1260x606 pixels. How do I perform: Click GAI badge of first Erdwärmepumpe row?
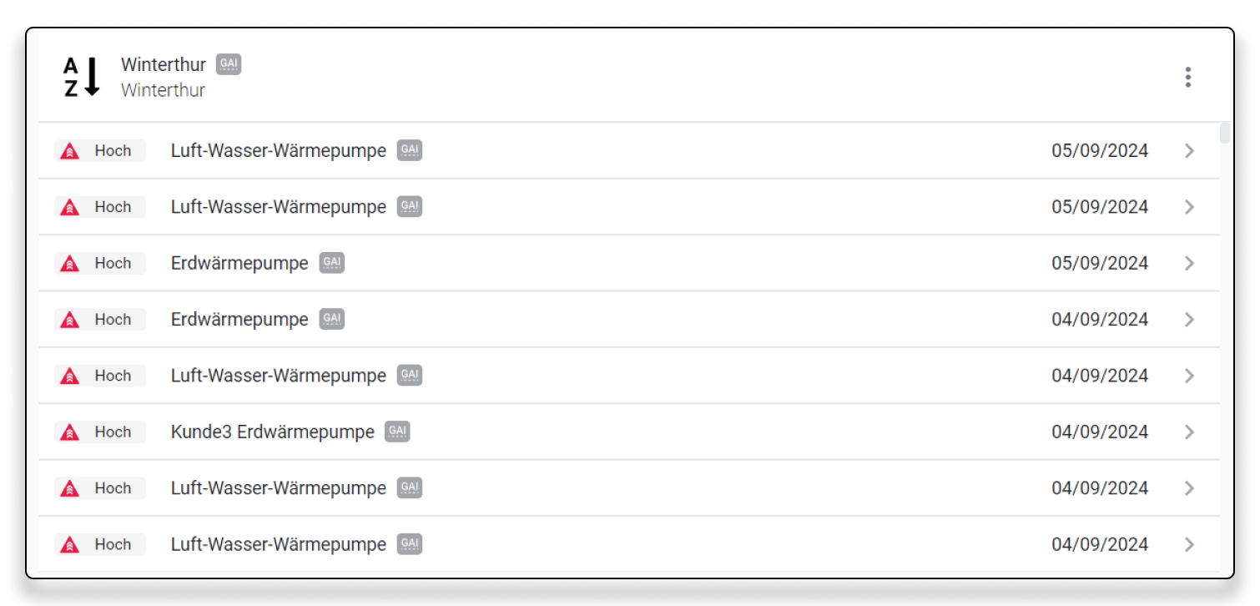[332, 263]
